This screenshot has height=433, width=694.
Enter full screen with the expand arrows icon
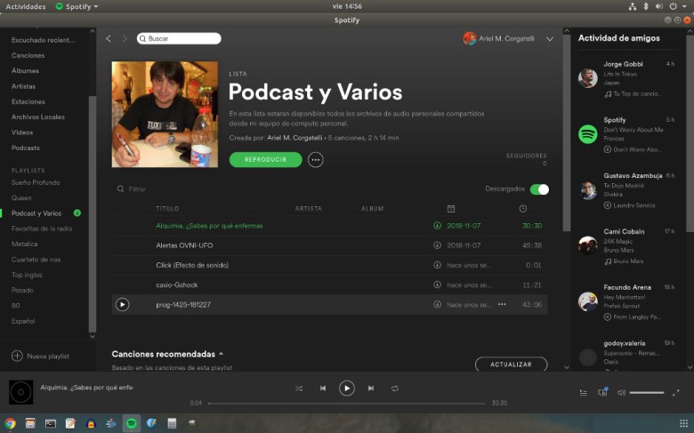[x=676, y=393]
